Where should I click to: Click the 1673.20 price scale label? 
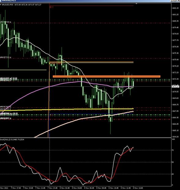pyautogui.click(x=175, y=72)
